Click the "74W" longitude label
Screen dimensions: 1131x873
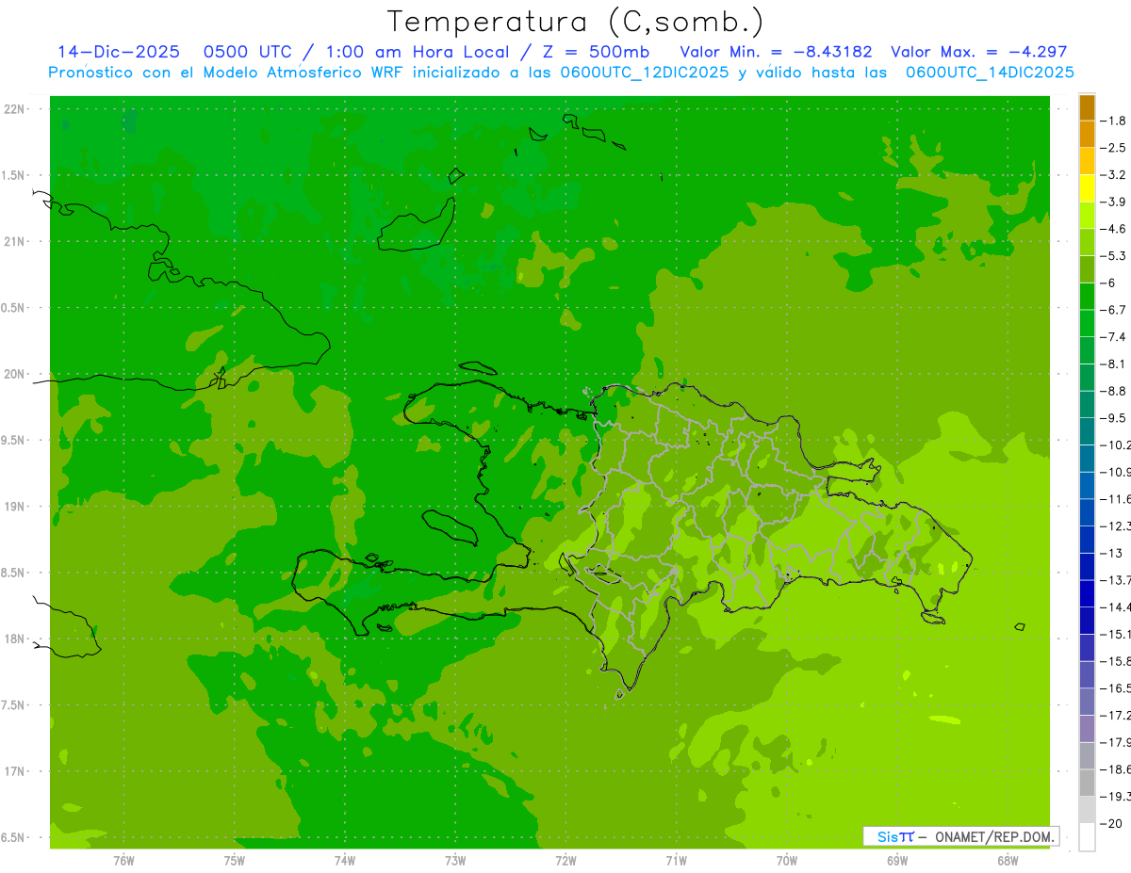(344, 861)
